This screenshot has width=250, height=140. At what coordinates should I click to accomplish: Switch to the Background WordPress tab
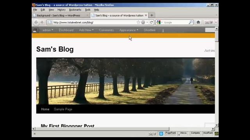61,16
